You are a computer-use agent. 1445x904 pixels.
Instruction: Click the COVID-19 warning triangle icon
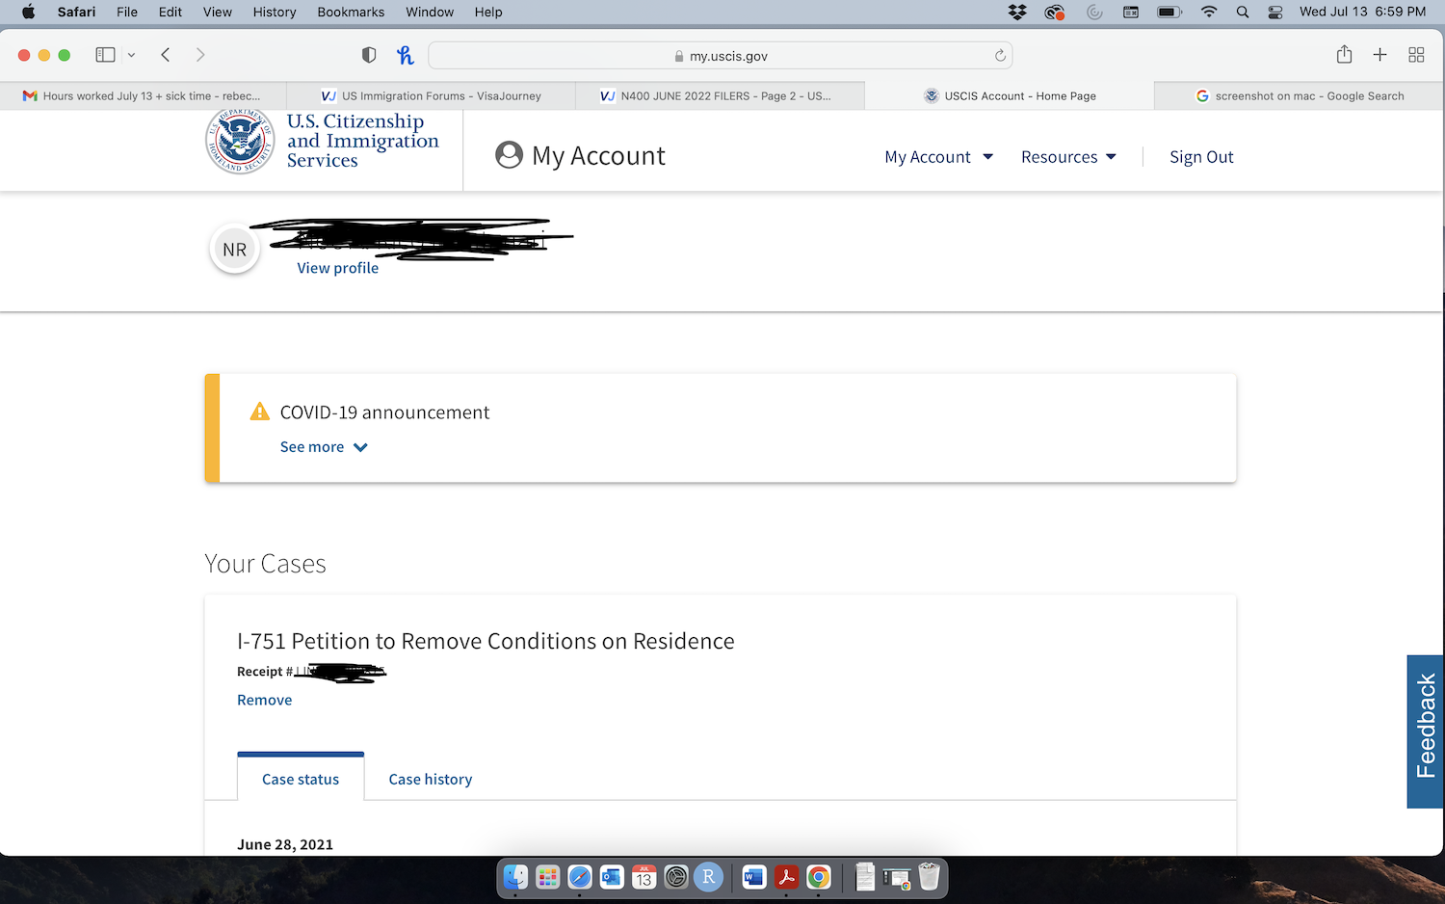[x=260, y=412]
